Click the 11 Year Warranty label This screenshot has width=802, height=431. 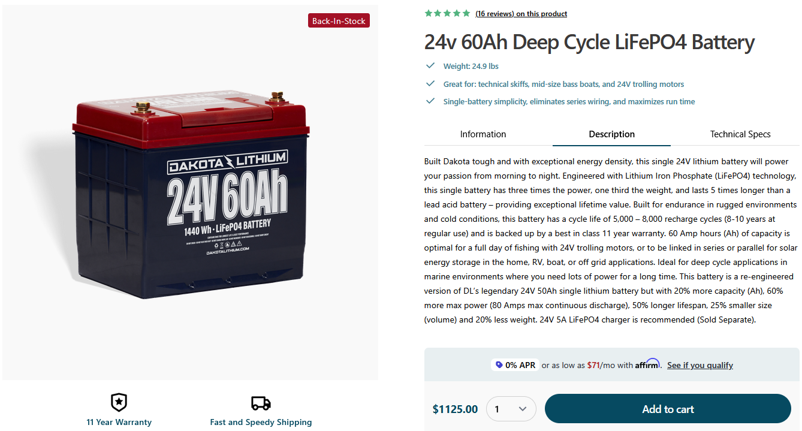(119, 422)
